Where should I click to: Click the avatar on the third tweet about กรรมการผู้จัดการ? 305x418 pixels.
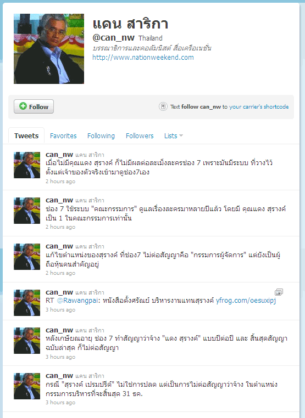(x=27, y=257)
